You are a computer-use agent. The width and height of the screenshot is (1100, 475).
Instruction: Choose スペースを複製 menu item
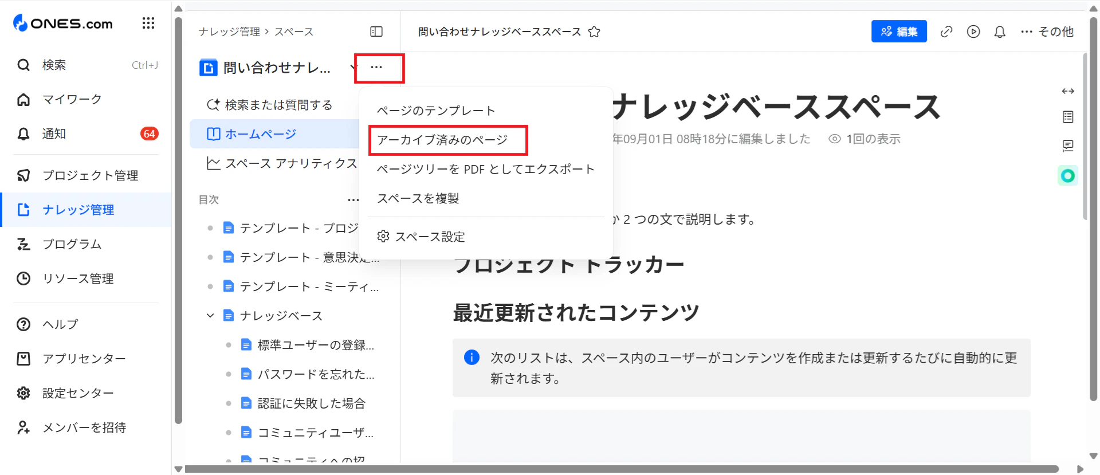[x=486, y=198]
